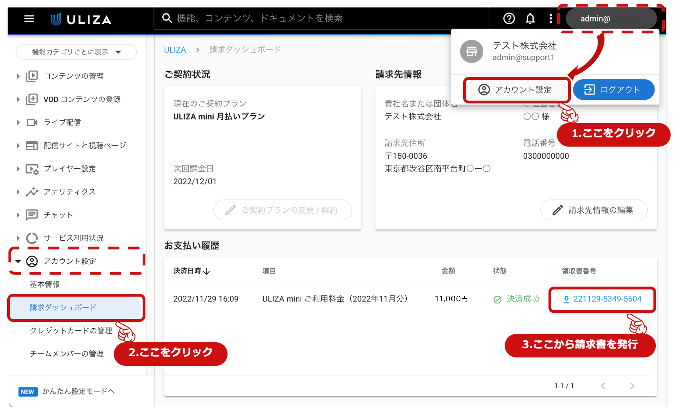Open the notifications bell icon
Viewport: 676px width, 412px height.
pos(530,19)
